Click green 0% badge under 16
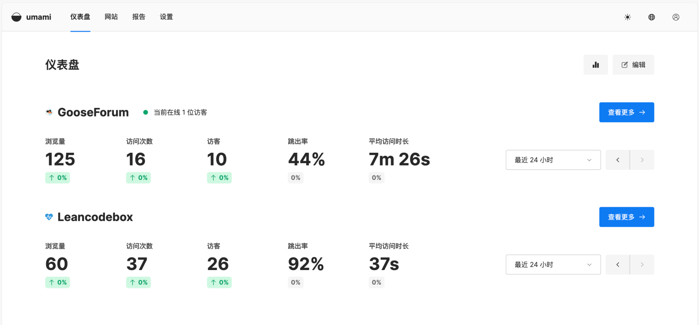The width and height of the screenshot is (699, 325). point(139,178)
